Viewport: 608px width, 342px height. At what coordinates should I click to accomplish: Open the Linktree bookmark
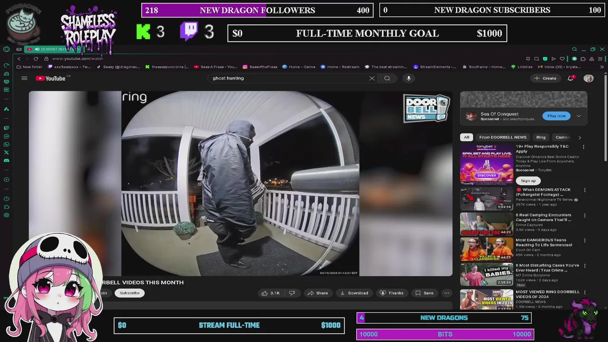pos(522,67)
